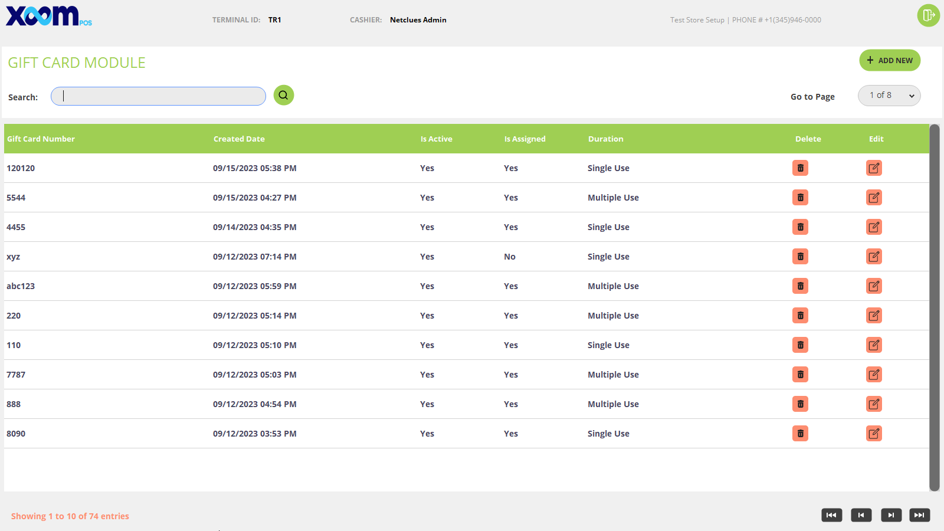This screenshot has height=531, width=944.
Task: Click the Add New button
Action: (890, 60)
